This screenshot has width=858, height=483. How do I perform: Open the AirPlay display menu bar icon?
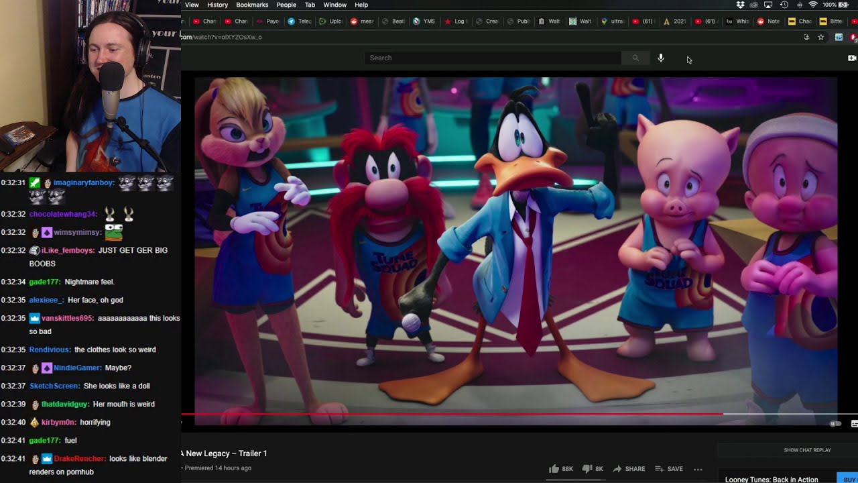coord(768,5)
